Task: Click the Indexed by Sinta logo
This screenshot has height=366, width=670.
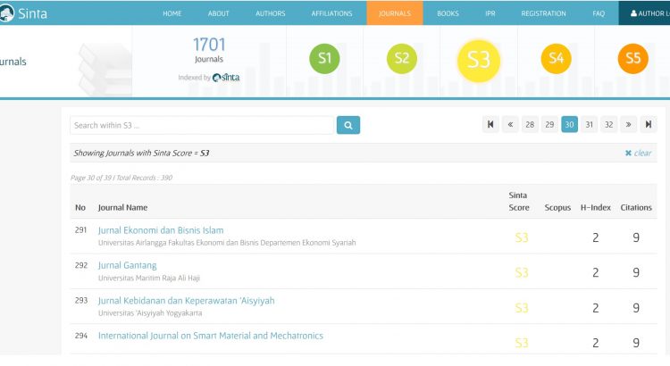Action: tap(226, 78)
